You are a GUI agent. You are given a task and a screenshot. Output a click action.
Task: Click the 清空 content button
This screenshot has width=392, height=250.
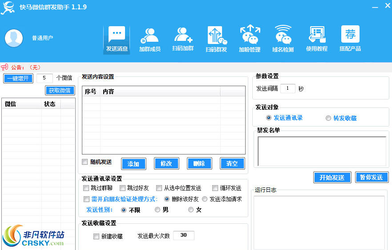coord(232,163)
